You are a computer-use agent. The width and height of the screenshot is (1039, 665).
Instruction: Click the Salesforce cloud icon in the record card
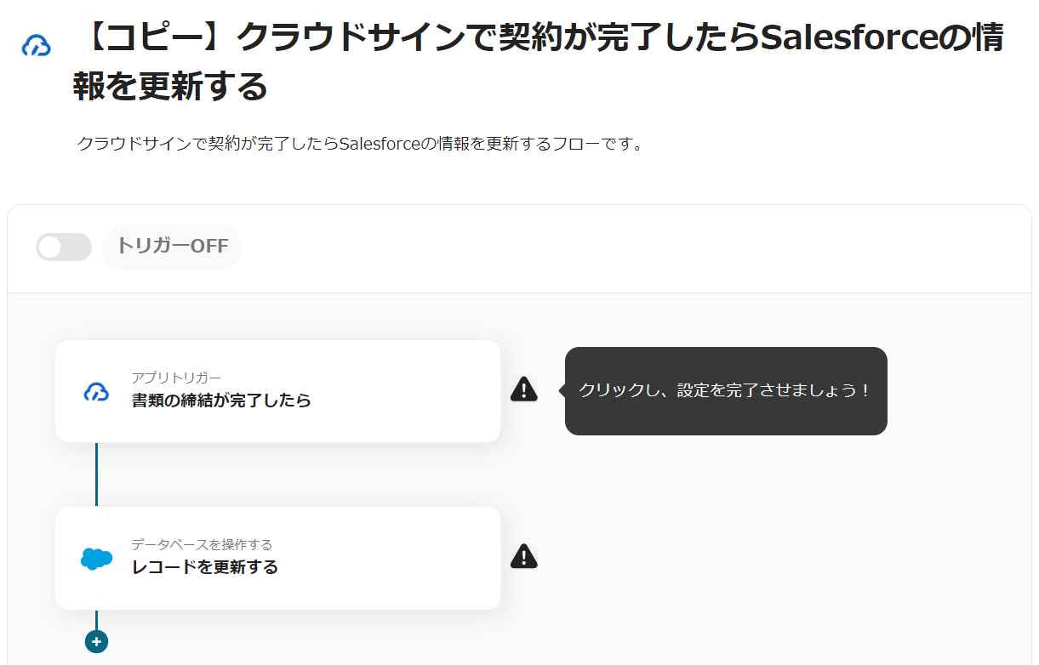pyautogui.click(x=96, y=559)
